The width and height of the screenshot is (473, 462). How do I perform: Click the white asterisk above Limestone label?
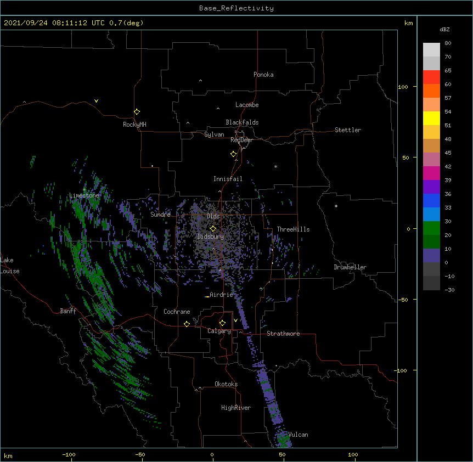click(84, 190)
